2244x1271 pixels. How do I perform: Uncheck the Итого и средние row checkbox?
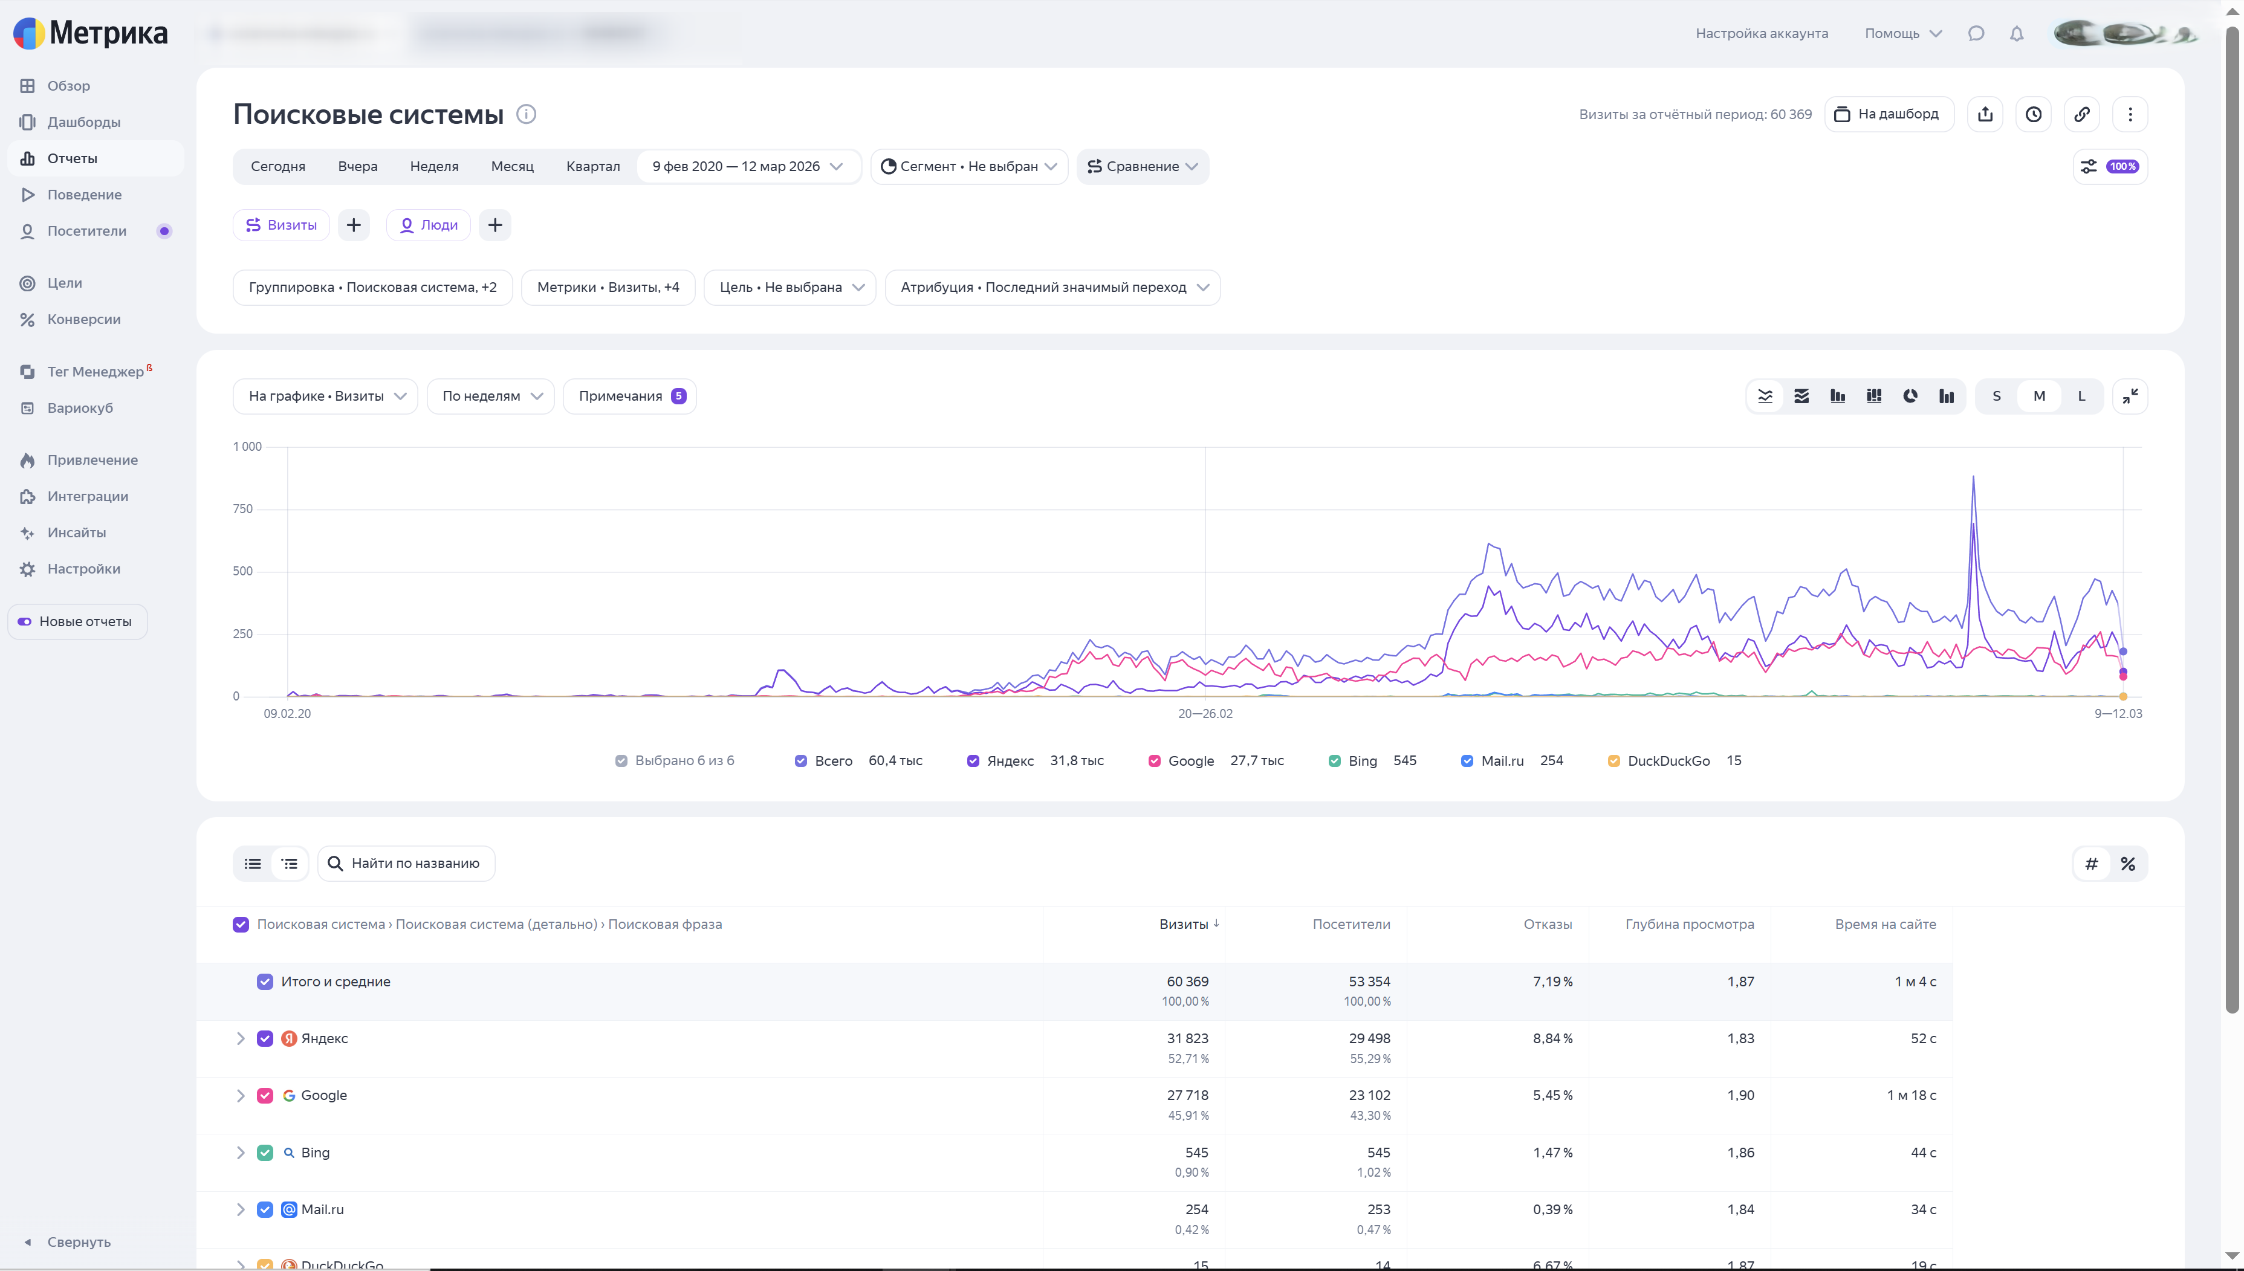point(265,982)
